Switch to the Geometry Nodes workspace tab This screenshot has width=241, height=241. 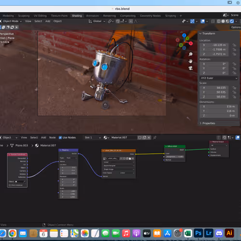click(150, 16)
